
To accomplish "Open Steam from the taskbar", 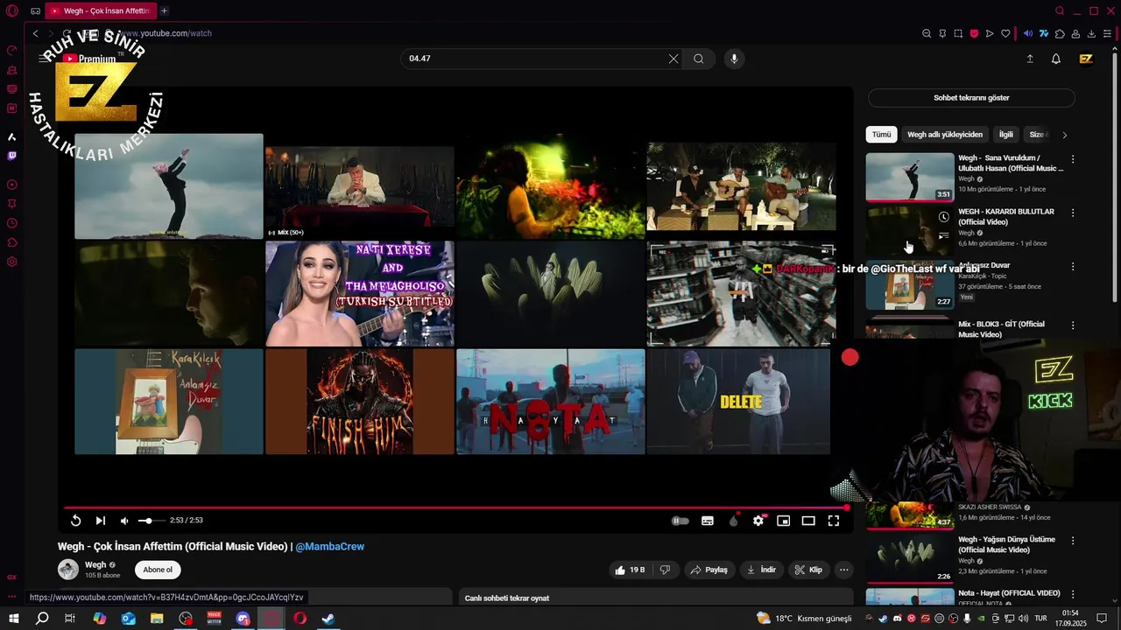I will (x=328, y=619).
